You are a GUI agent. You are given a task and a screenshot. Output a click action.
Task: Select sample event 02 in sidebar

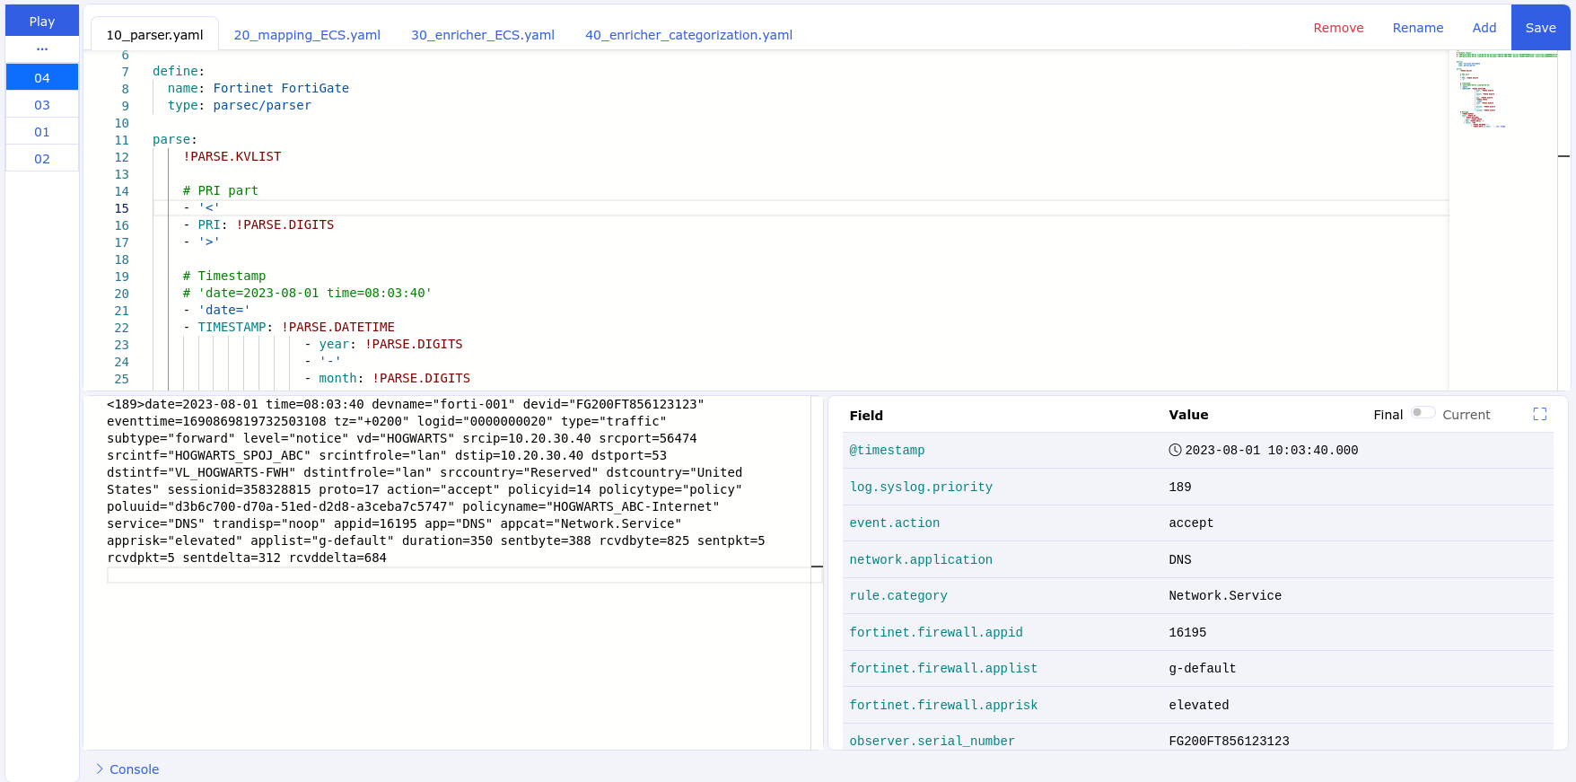[42, 158]
